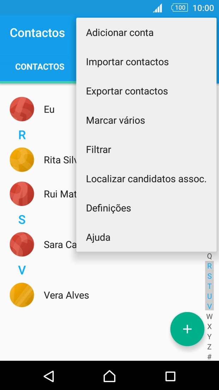Tap the green add contact button
Image resolution: width=219 pixels, height=390 pixels.
(x=187, y=329)
